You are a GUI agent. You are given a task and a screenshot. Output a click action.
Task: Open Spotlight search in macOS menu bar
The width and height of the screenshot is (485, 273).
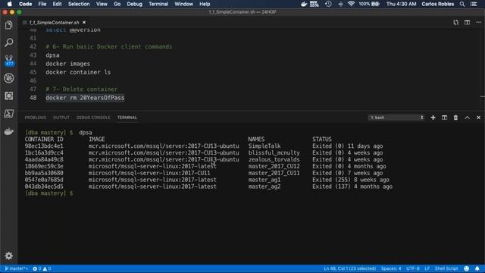tap(462, 4)
